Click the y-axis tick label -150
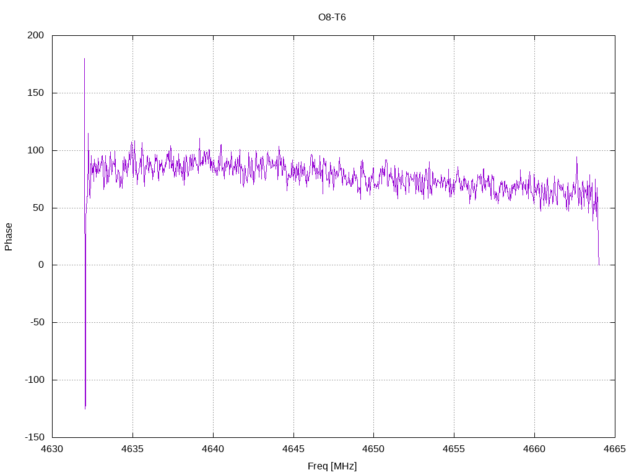This screenshot has width=634, height=475. (35, 437)
